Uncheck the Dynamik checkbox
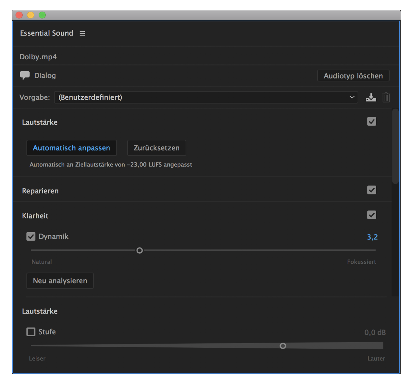The width and height of the screenshot is (411, 384). 31,236
